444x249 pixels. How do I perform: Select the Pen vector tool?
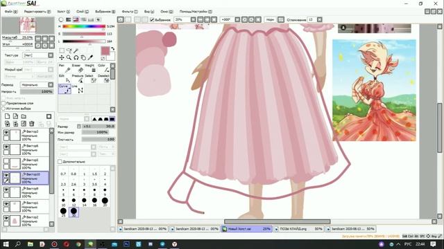tap(65, 68)
